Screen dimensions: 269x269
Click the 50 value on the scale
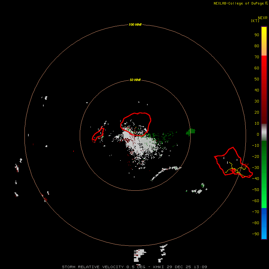(257, 79)
